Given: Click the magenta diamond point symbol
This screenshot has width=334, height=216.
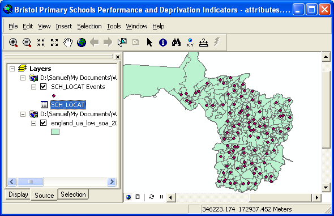Looking at the screenshot, I should click(x=54, y=96).
